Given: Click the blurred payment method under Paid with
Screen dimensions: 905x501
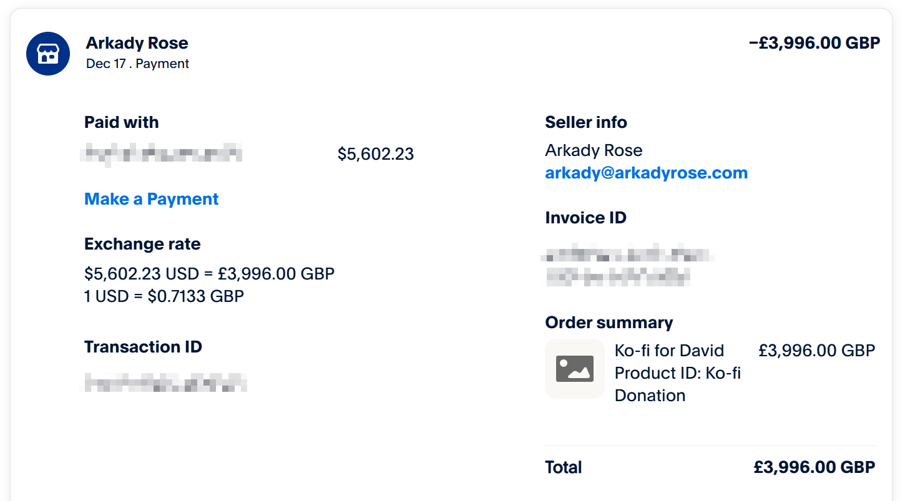Looking at the screenshot, I should point(162,153).
